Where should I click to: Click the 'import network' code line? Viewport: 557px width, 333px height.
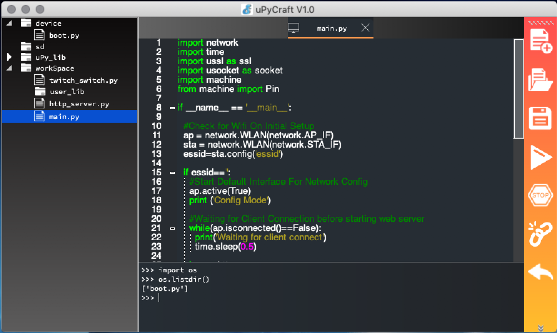[208, 42]
